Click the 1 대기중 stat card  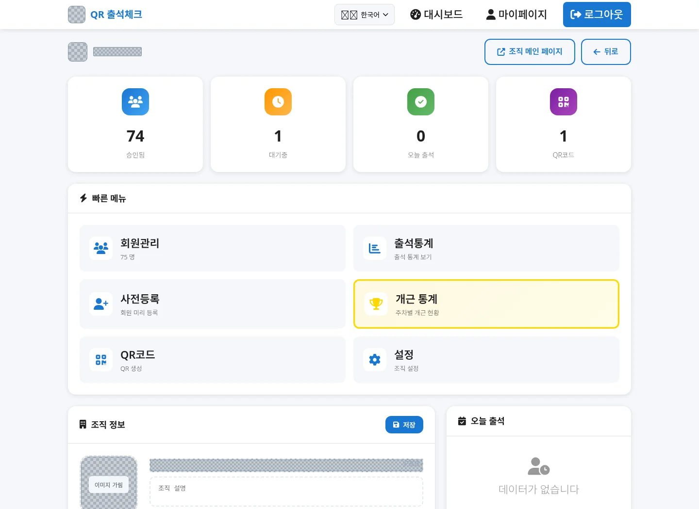tap(278, 124)
